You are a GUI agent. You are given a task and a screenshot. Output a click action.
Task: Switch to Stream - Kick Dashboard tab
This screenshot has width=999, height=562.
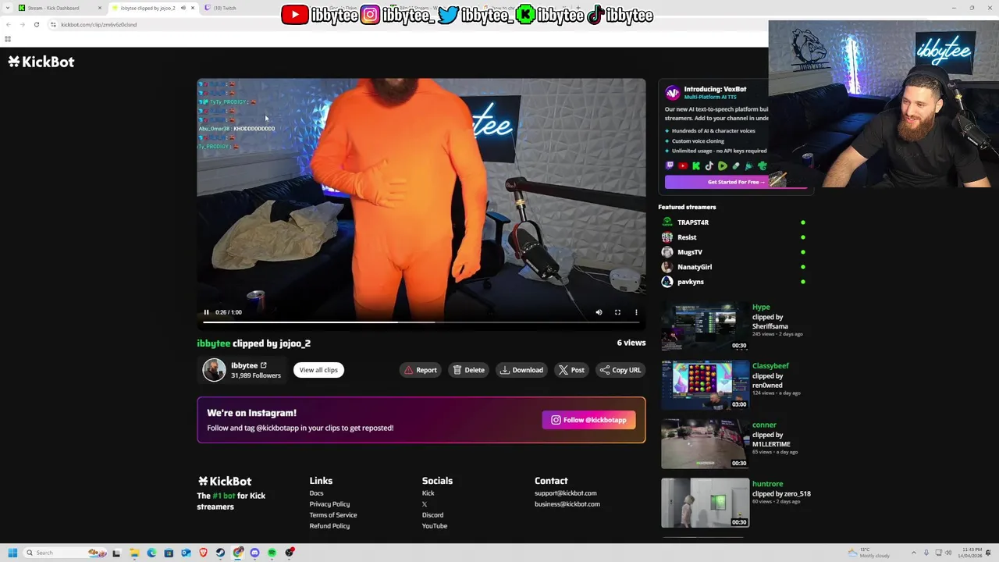(59, 8)
